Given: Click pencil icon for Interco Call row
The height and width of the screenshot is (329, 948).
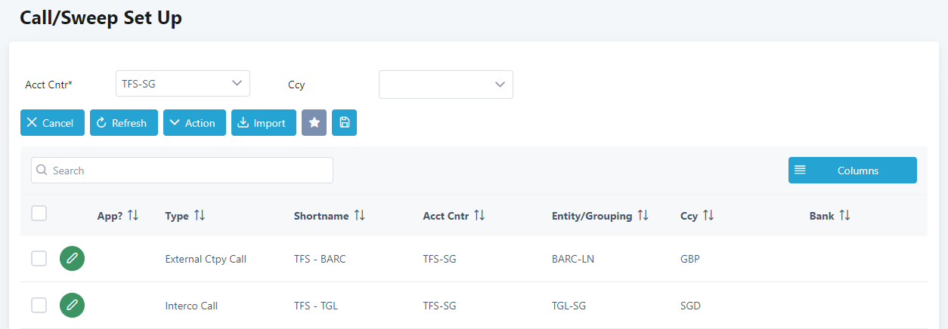Looking at the screenshot, I should point(72,306).
